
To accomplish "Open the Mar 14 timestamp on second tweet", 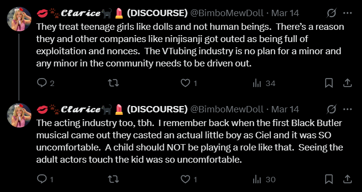I will (x=285, y=109).
